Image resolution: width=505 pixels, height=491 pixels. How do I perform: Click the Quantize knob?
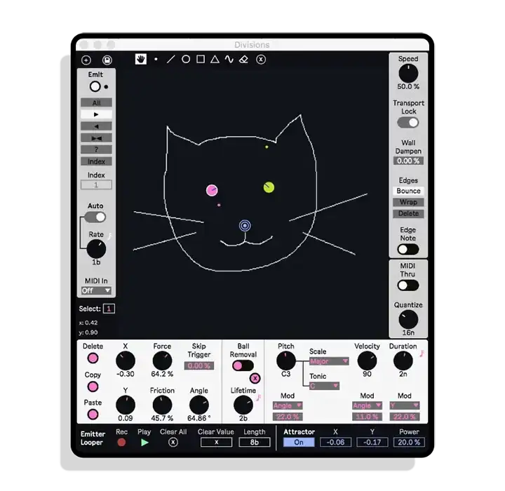(408, 320)
